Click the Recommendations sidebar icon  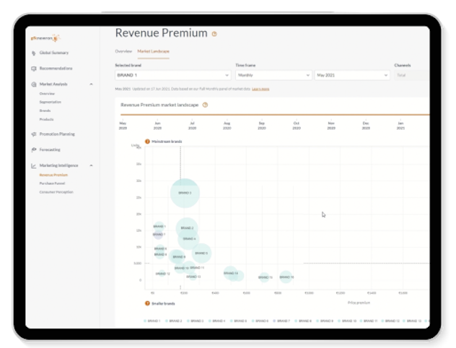pyautogui.click(x=34, y=69)
